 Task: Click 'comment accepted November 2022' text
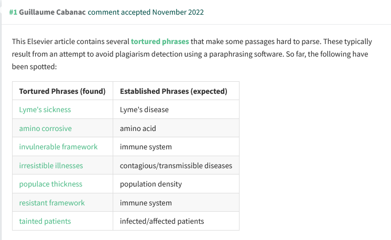pos(146,12)
